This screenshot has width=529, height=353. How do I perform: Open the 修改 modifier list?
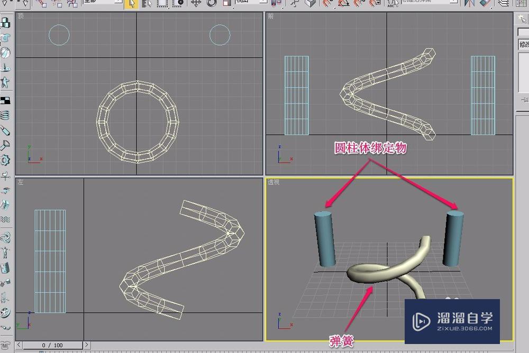pyautogui.click(x=524, y=44)
